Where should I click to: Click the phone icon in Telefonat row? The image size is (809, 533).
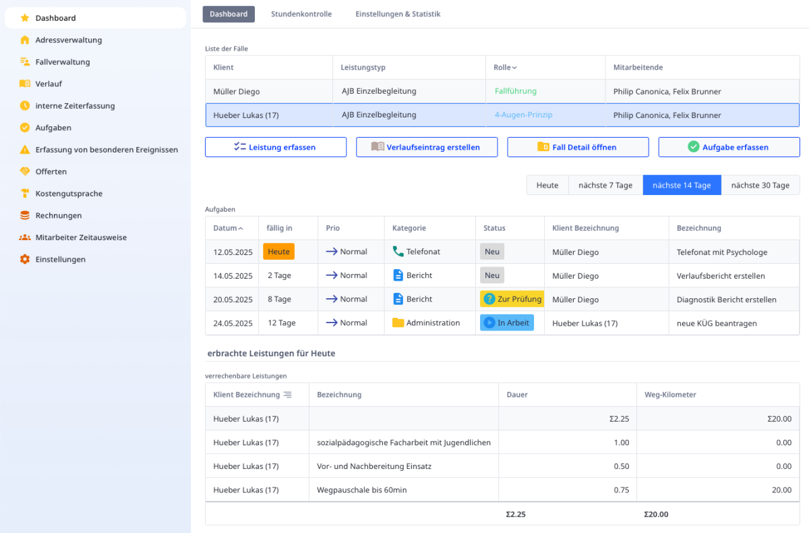click(x=398, y=252)
